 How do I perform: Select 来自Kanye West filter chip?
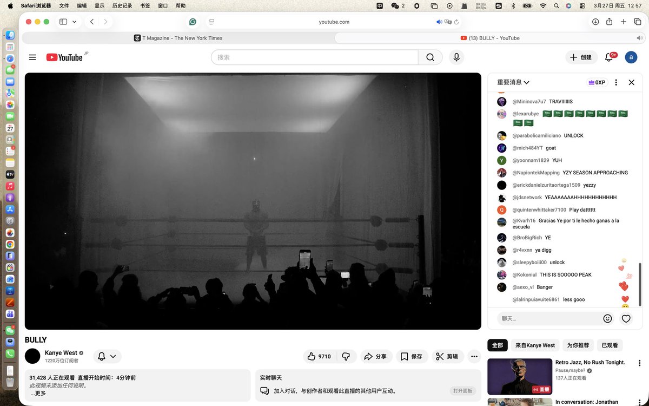click(535, 345)
